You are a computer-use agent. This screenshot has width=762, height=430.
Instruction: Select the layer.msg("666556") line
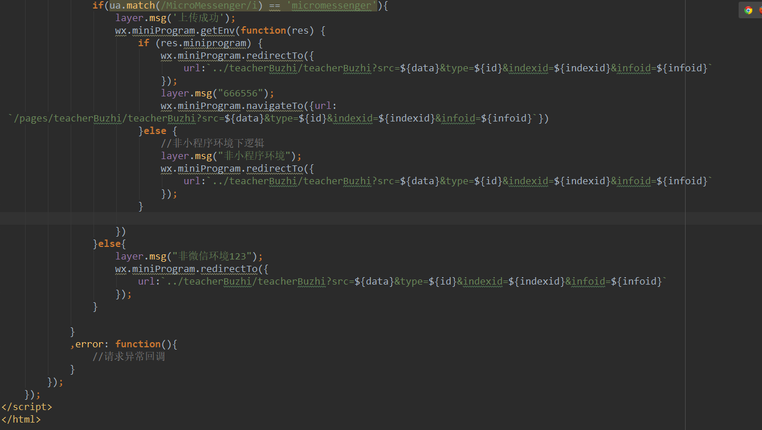click(x=218, y=93)
